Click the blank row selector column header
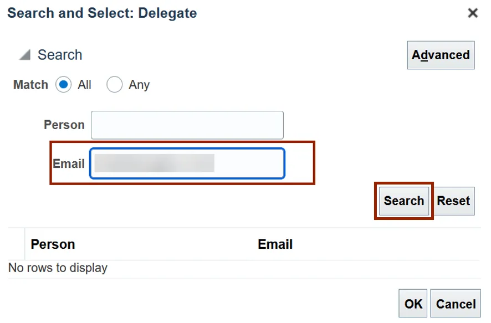 [x=17, y=244]
